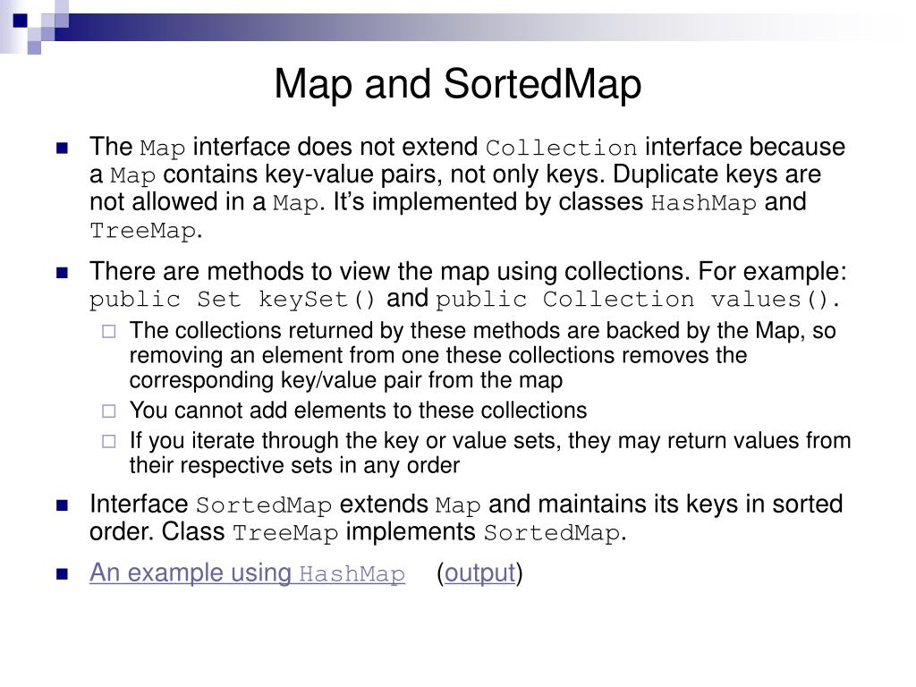Screen dimensions: 916x687
Task: Click the monospace word "Collection" in first bullet
Action: point(562,148)
